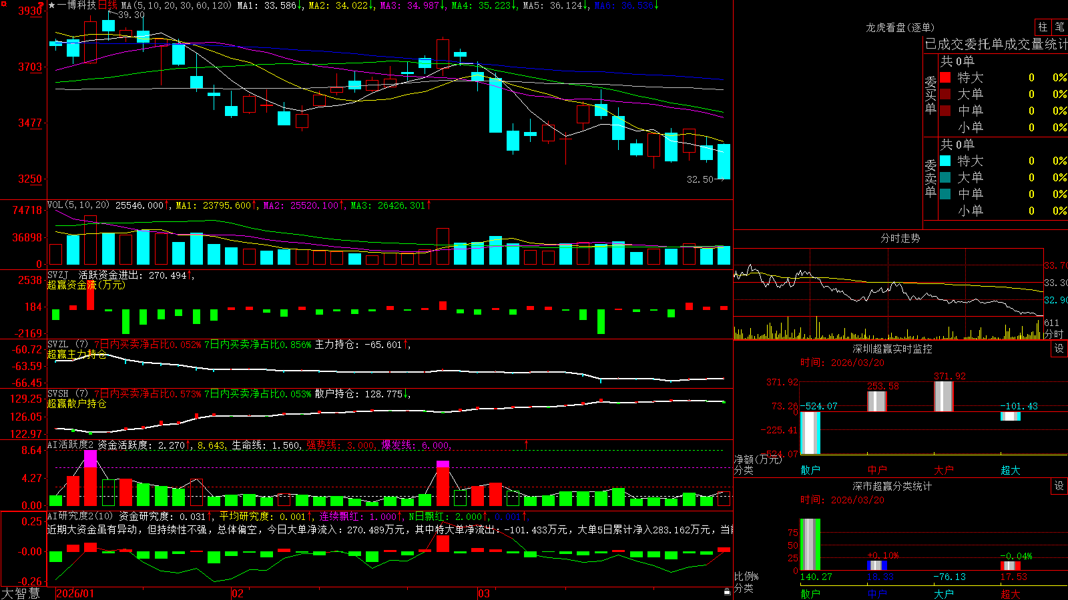
Task: Click the 爆发线: 6.000 label
Action: click(416, 445)
